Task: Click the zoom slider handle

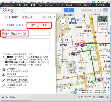Action: (x=63, y=45)
